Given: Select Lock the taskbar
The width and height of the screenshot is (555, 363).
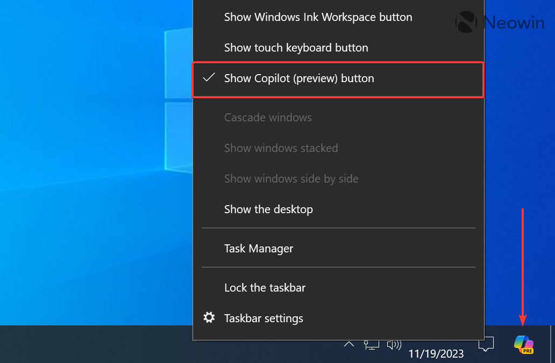Looking at the screenshot, I should pyautogui.click(x=338, y=288).
